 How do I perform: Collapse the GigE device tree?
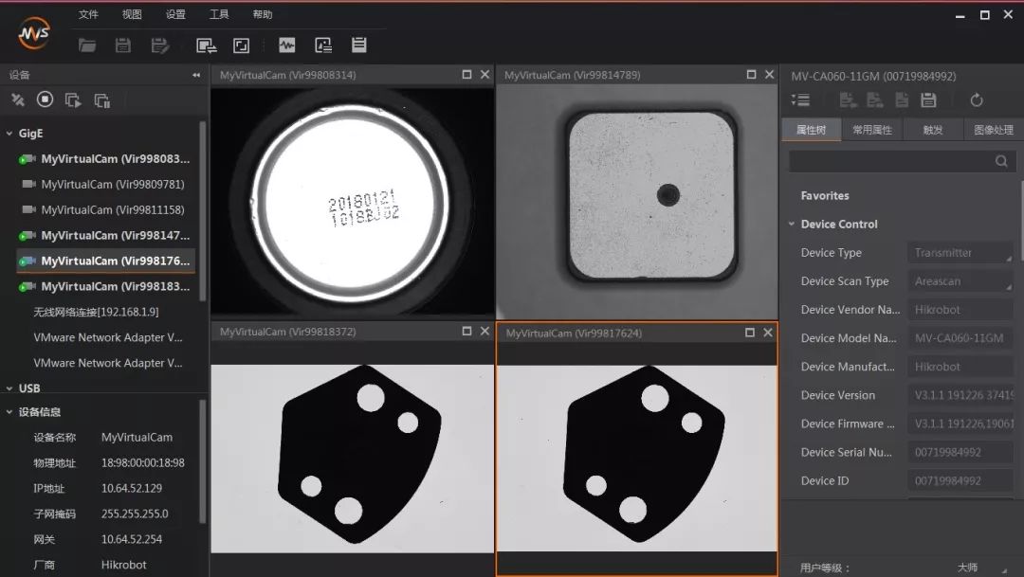(x=9, y=134)
